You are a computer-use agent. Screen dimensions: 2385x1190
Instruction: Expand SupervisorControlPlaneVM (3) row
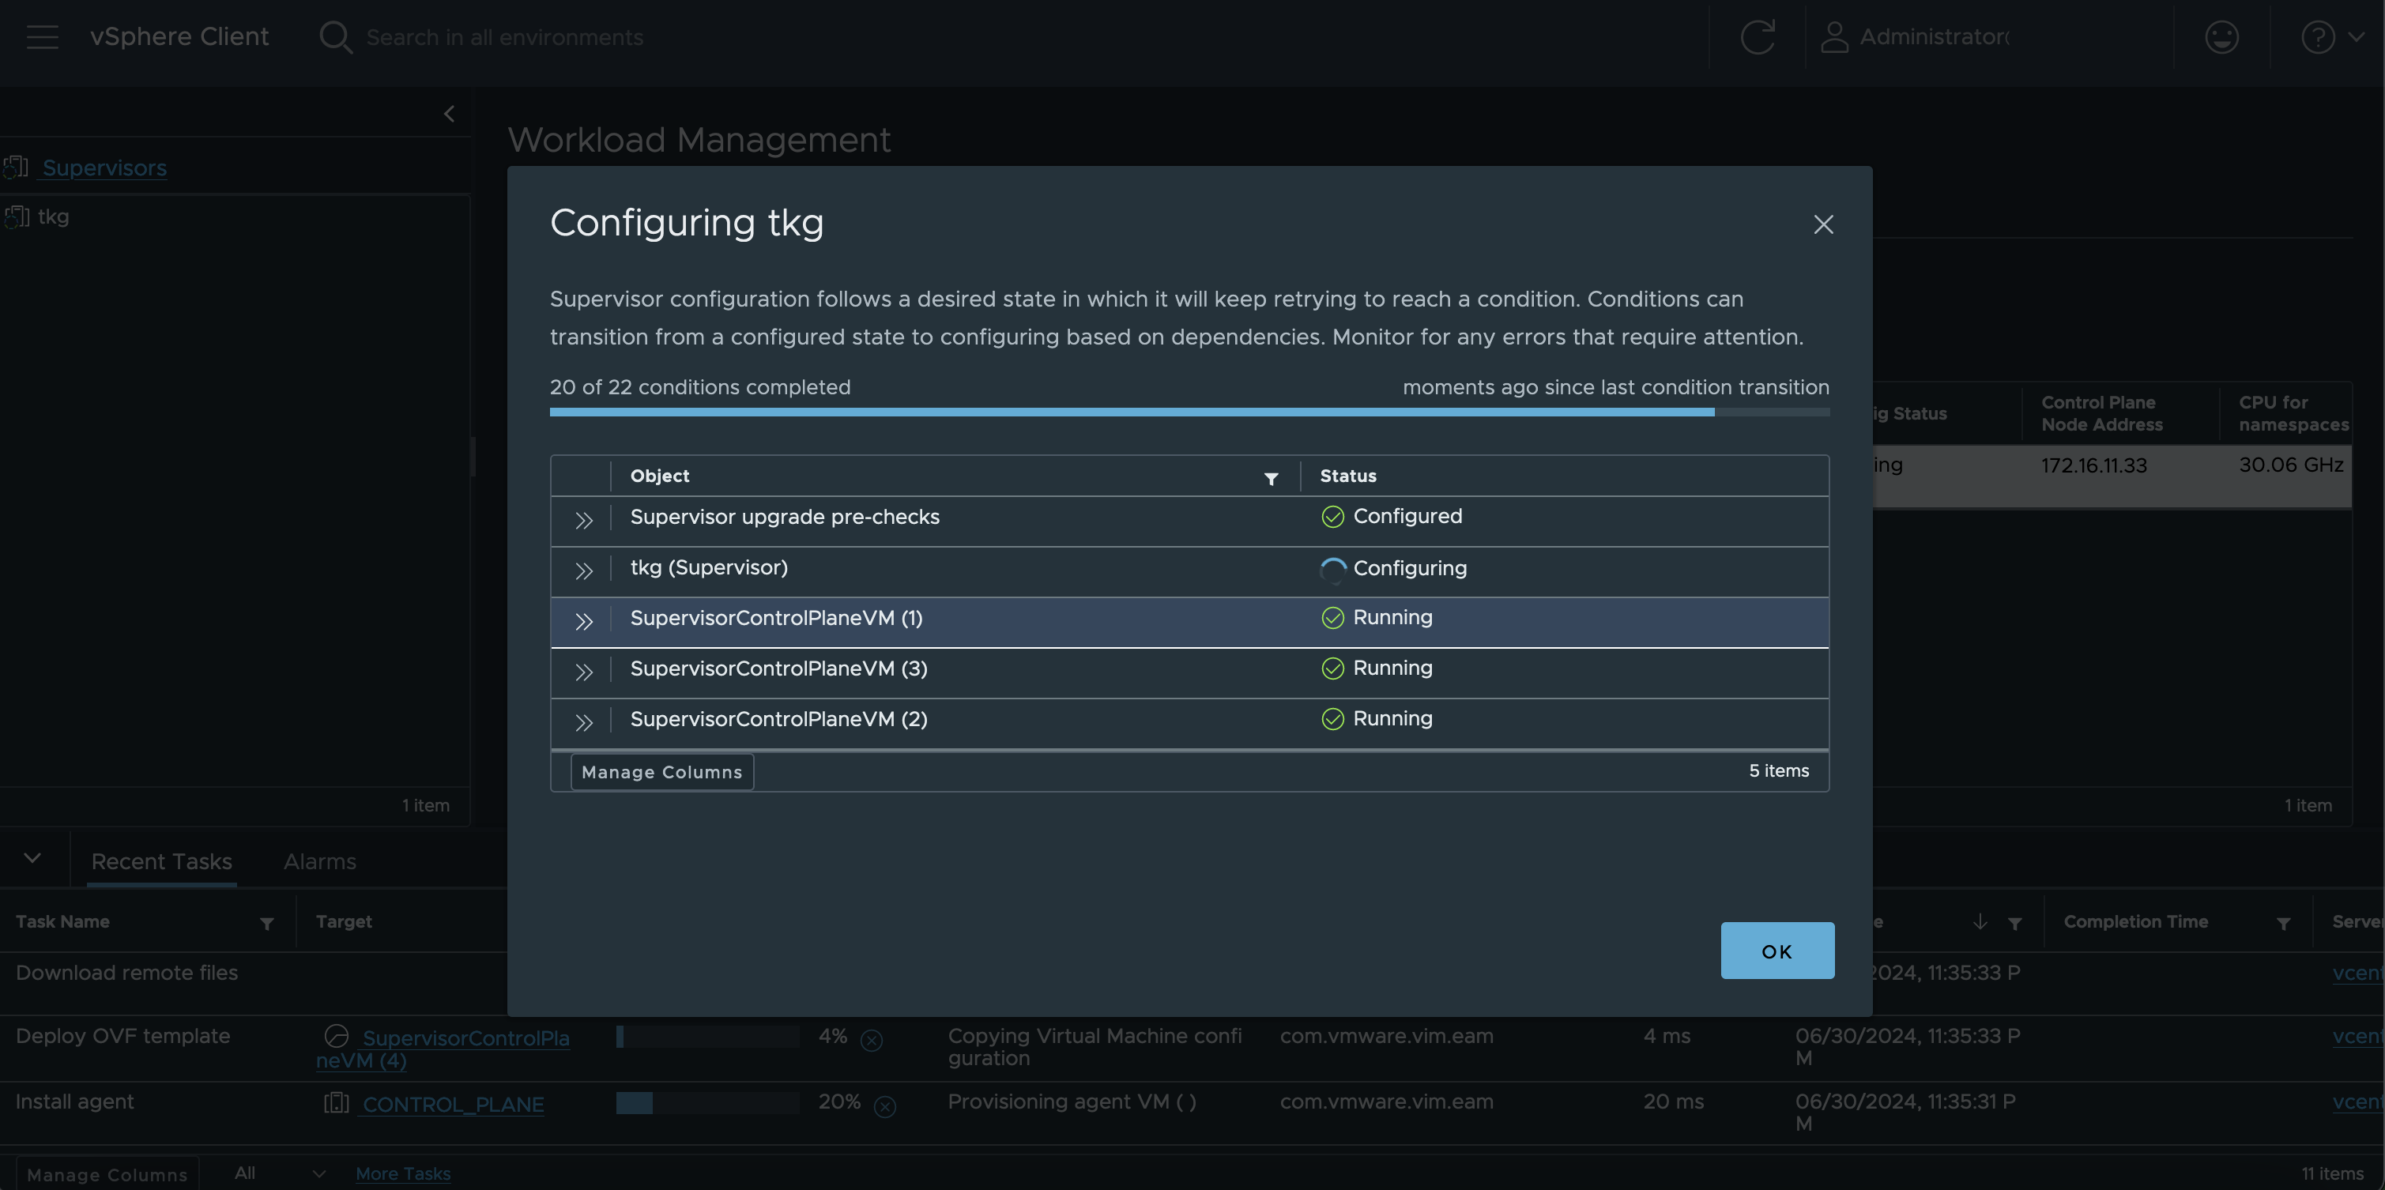583,672
